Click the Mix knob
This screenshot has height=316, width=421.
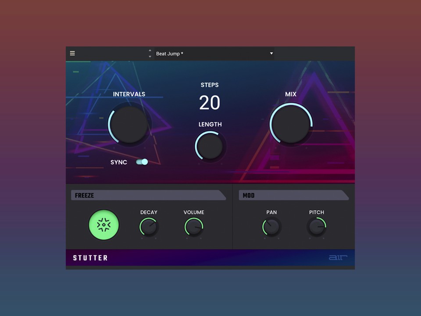(x=290, y=124)
